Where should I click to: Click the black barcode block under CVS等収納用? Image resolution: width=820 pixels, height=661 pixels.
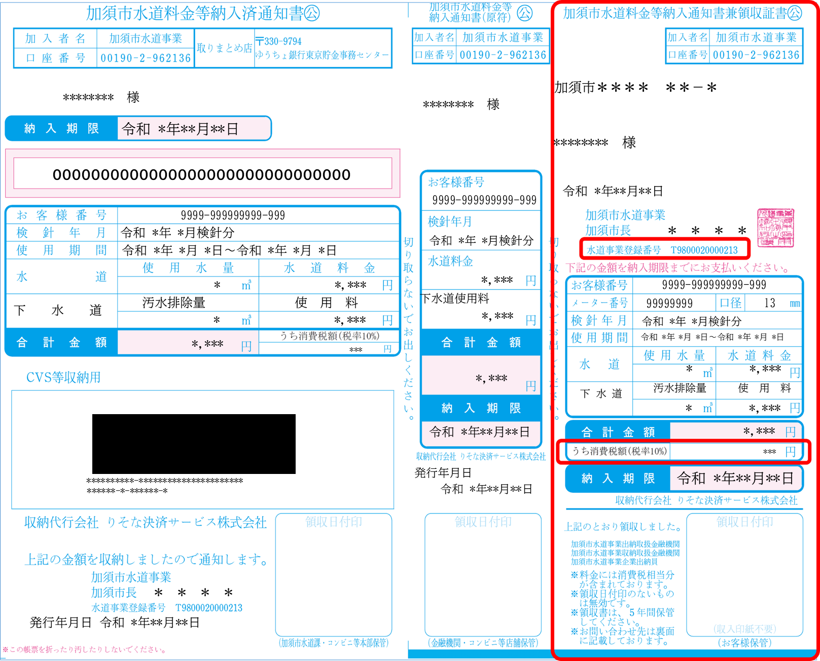click(x=194, y=444)
